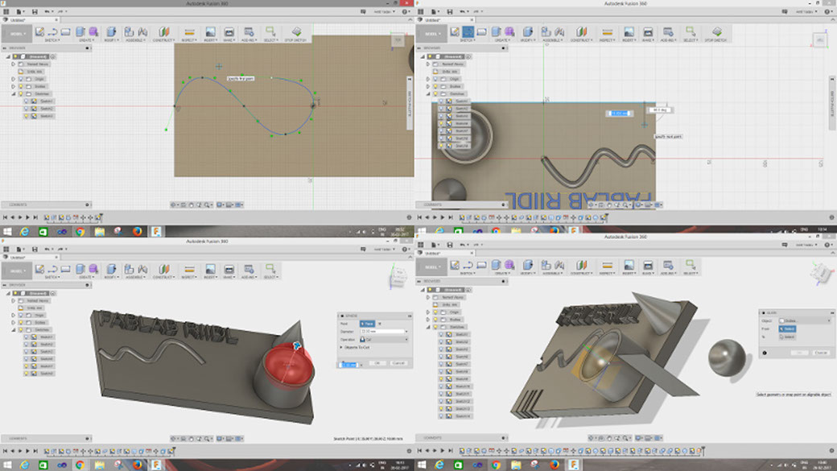Click the timeline play button in spline-curve window
Screen dimensions: 837x471
pos(20,217)
